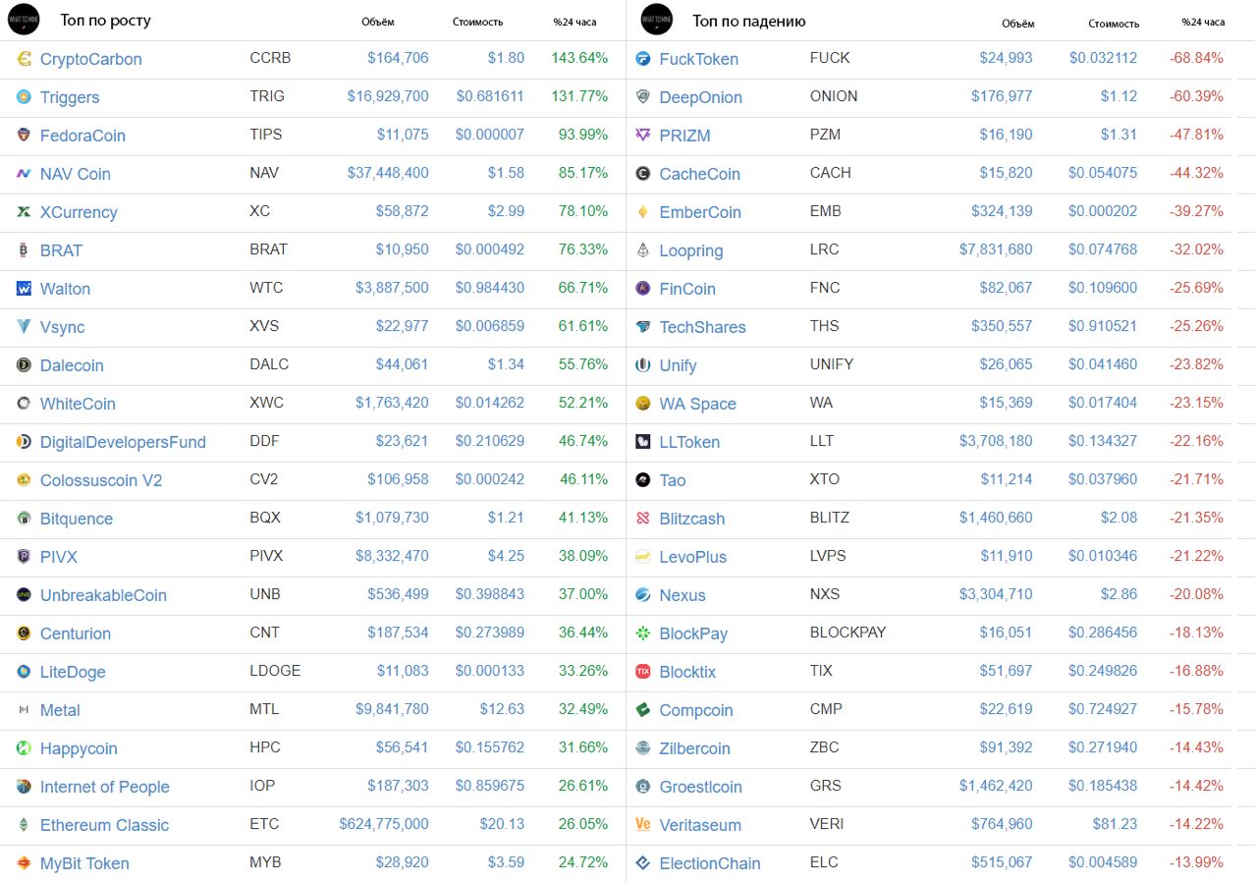Viewport: 1257px width, 882px height.
Task: Select CryptoCarbon change 143.64%
Action: (579, 58)
